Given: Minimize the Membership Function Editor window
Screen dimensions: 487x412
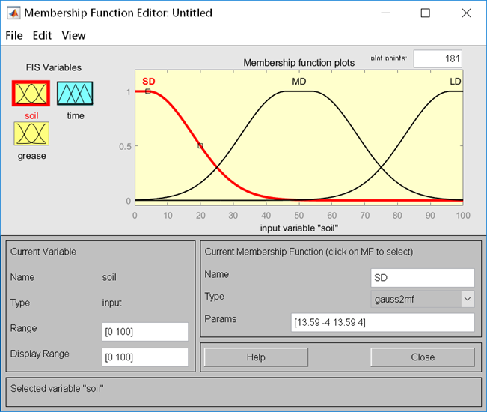Looking at the screenshot, I should pos(385,13).
